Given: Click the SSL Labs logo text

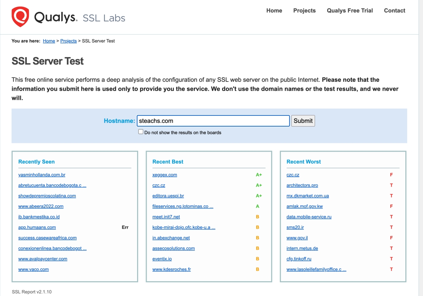Looking at the screenshot, I should click(x=104, y=18).
